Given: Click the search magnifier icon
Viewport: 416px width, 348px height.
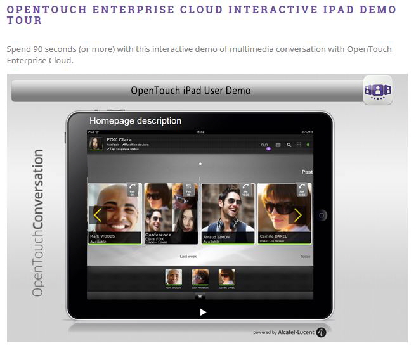Looking at the screenshot, I should 289,145.
